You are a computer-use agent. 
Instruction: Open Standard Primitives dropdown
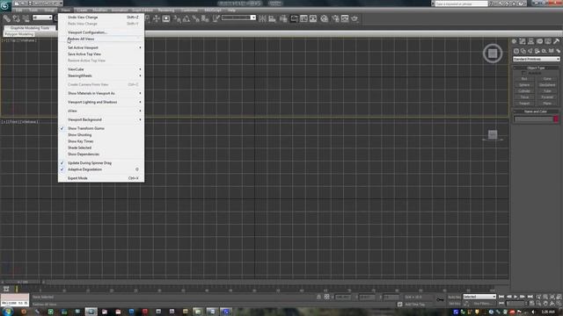point(536,59)
